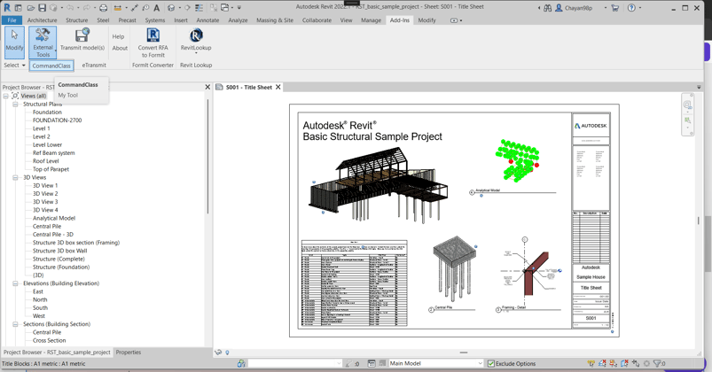Click the Print icon in quick access toolbar
The height and width of the screenshot is (372, 712).
tap(103, 8)
